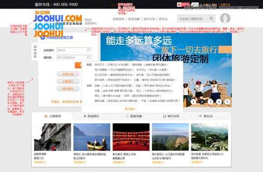Click the 我要开店 link in top bar
263x172 pixels.
tap(225, 5)
